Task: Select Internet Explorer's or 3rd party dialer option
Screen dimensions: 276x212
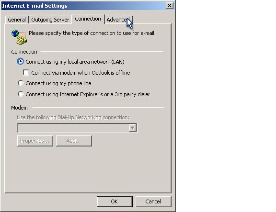Action: click(21, 94)
